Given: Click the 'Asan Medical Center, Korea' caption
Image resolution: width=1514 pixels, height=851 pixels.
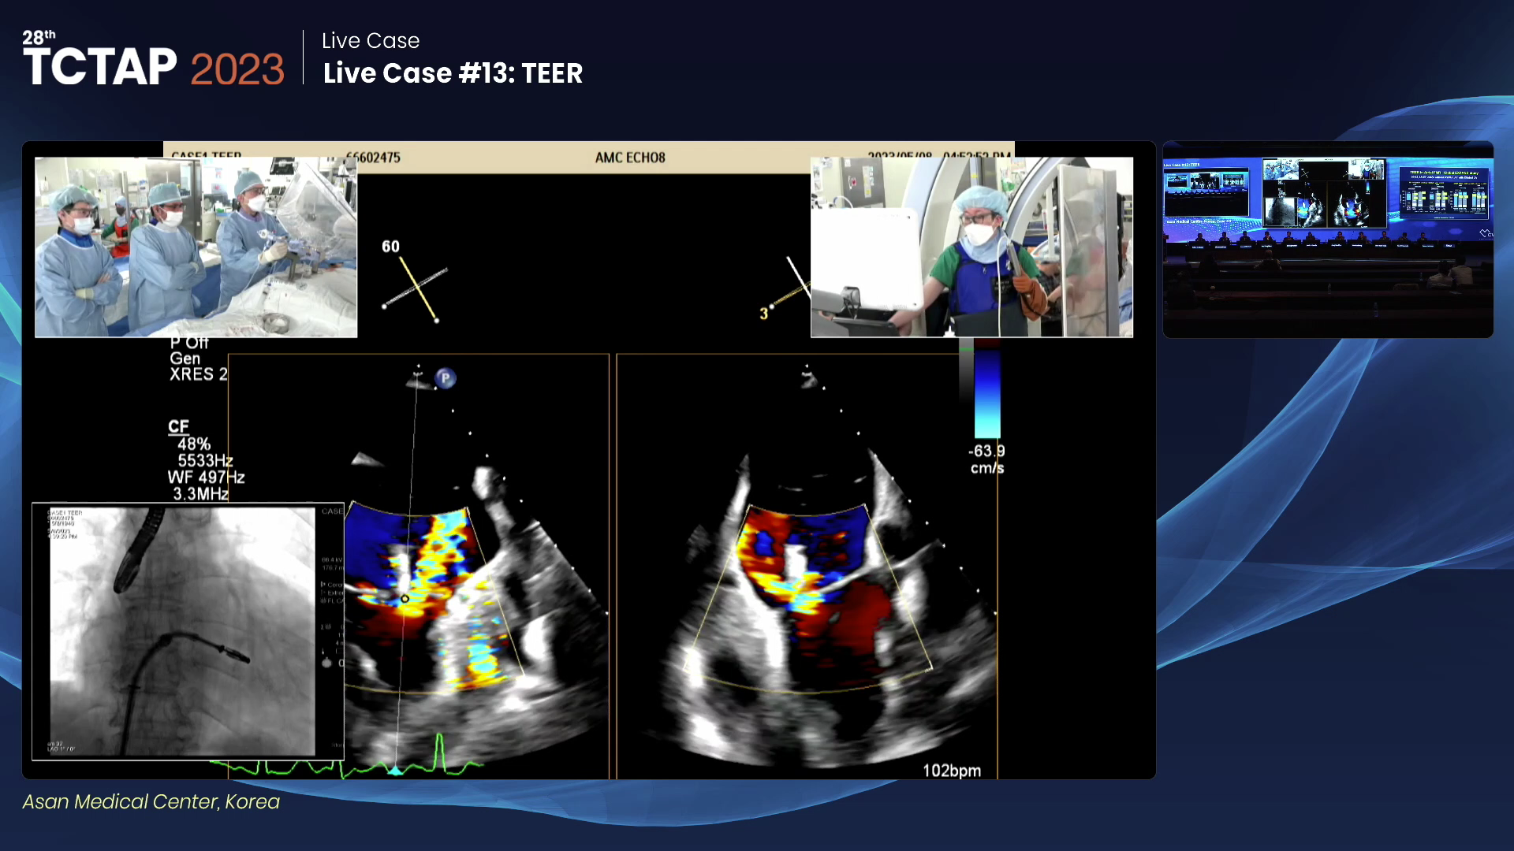Looking at the screenshot, I should click(151, 801).
